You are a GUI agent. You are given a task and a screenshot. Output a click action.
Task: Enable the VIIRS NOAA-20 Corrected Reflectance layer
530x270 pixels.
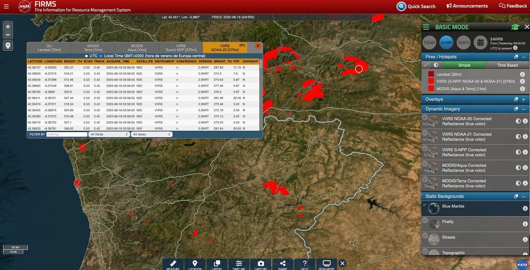(425, 117)
